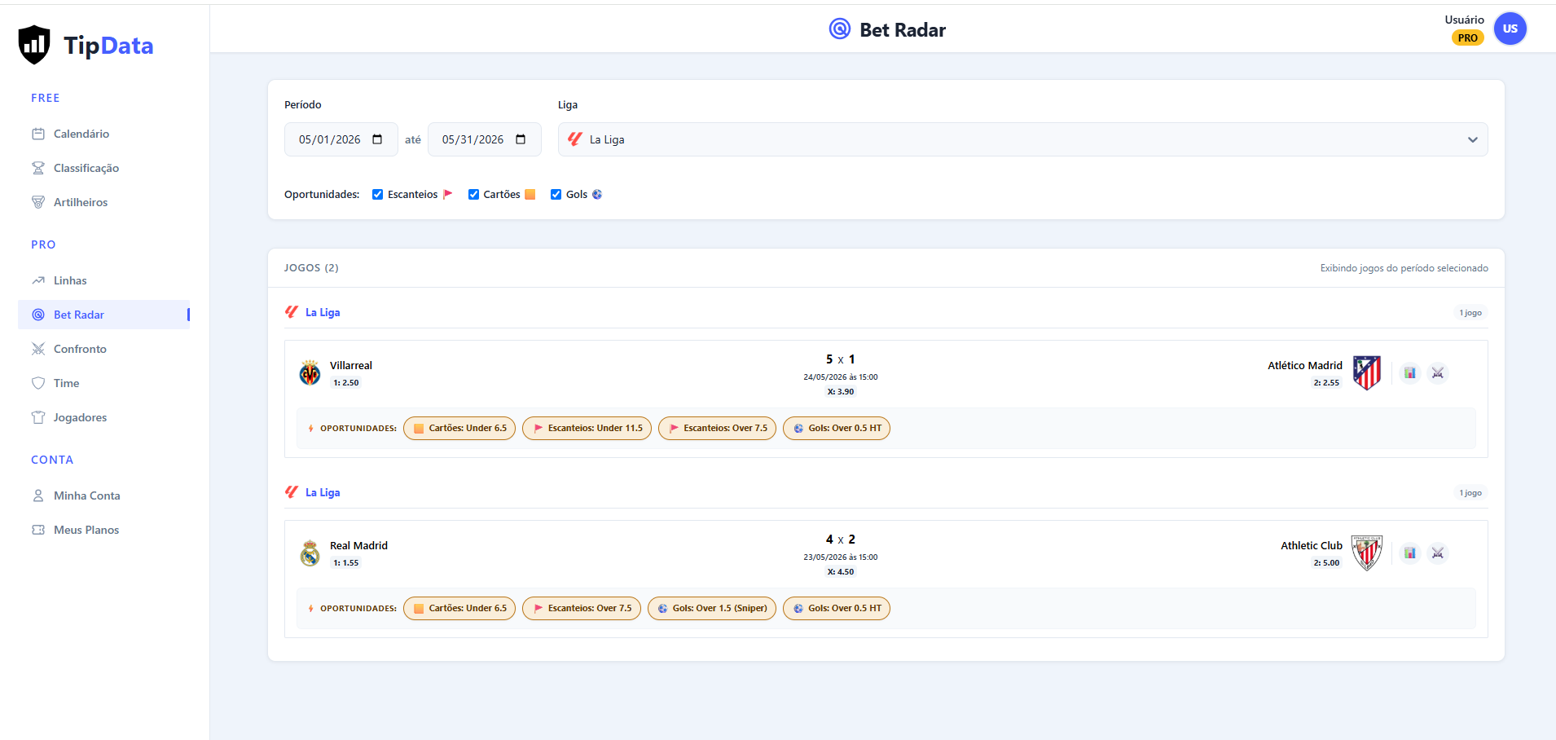Image resolution: width=1556 pixels, height=740 pixels.
Task: Set the start date field 05/01/2026
Action: pyautogui.click(x=341, y=139)
